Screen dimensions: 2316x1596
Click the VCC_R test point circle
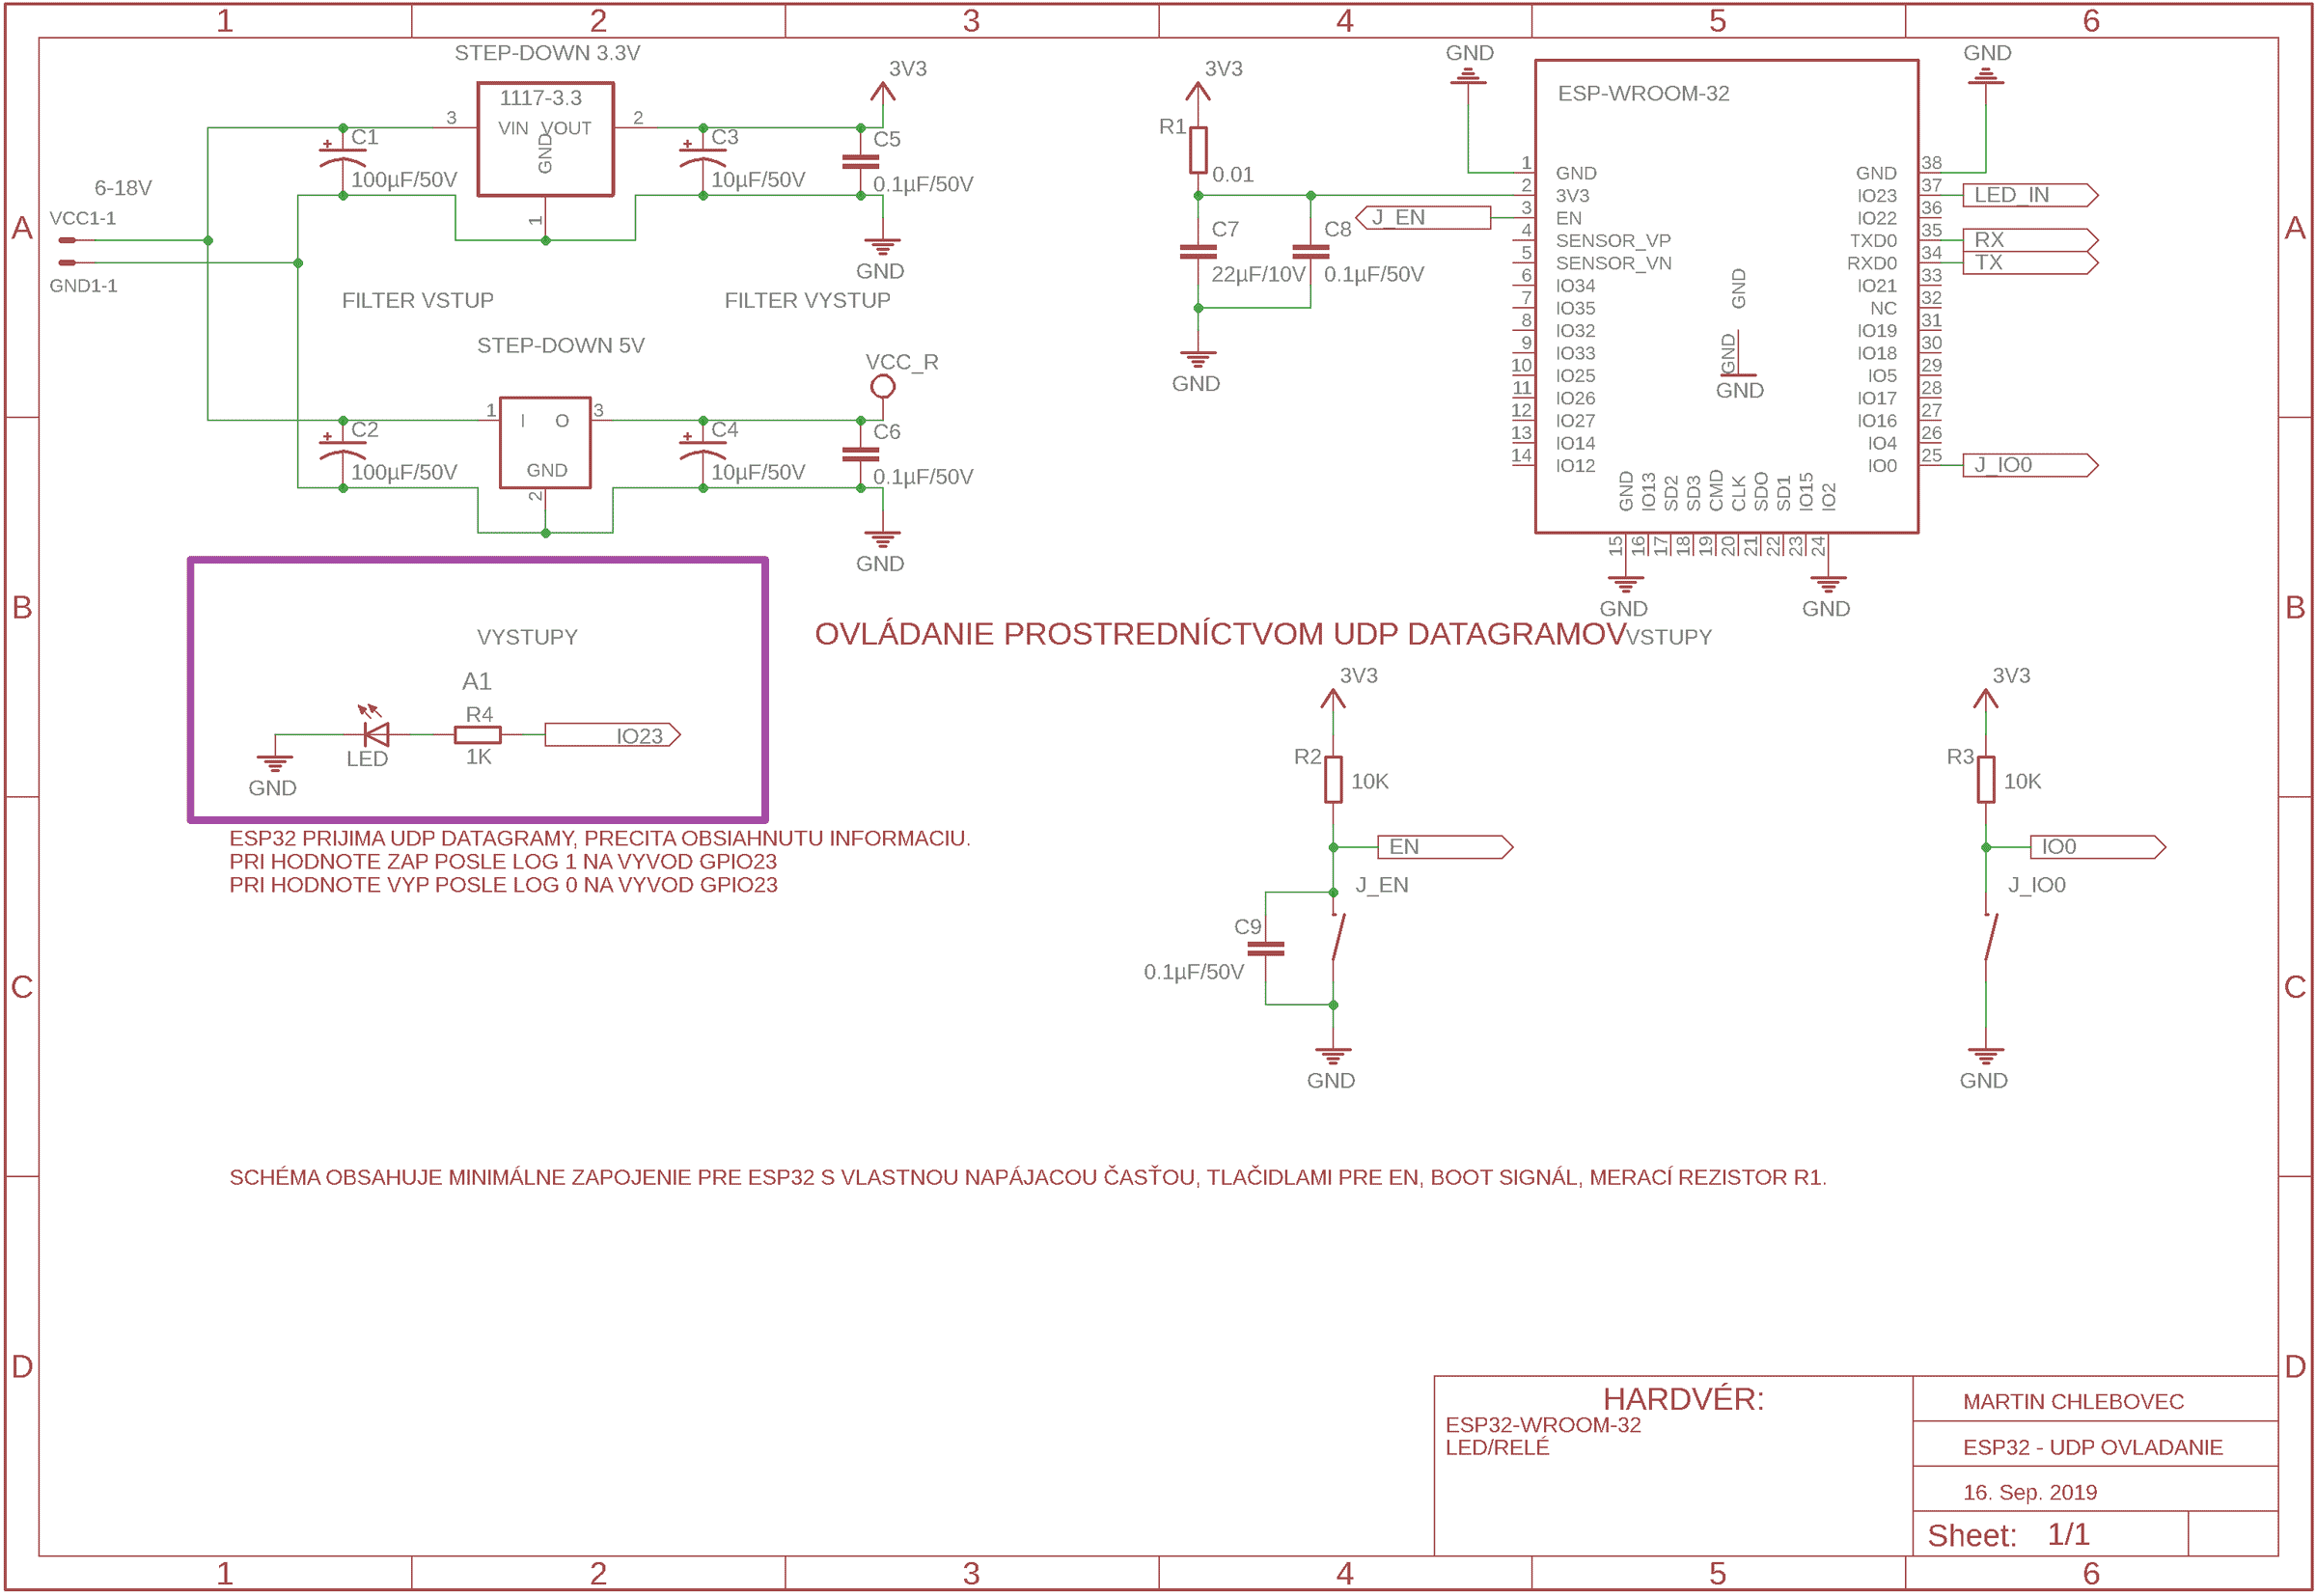click(x=882, y=386)
